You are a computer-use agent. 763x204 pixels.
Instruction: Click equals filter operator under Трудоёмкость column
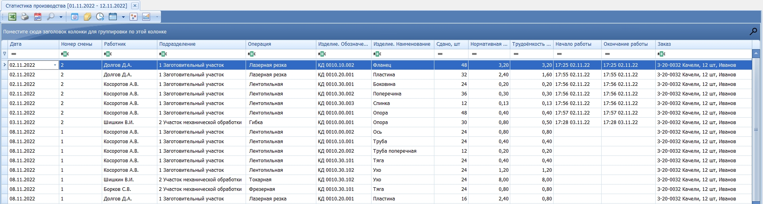[x=516, y=54]
